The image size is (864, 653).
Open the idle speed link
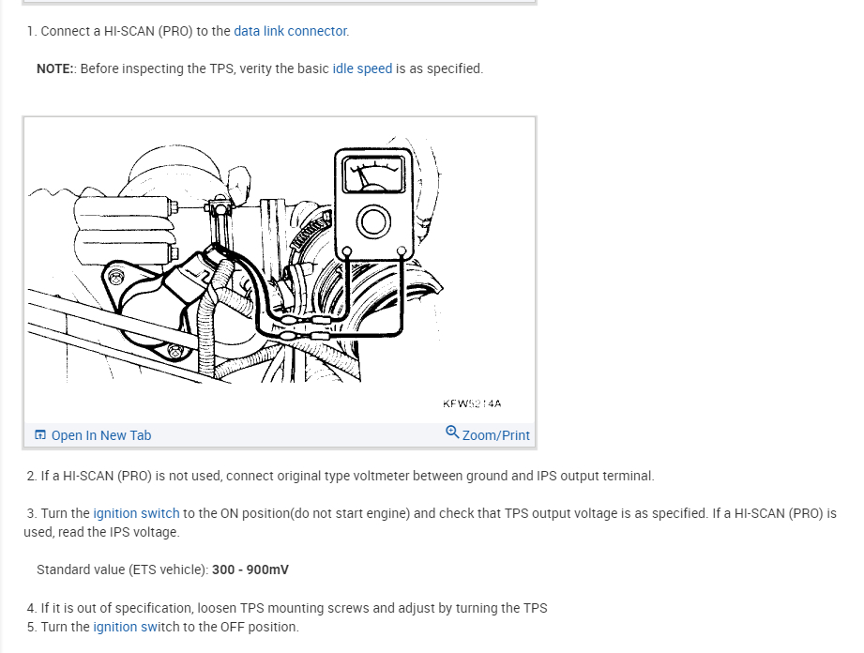pos(362,68)
